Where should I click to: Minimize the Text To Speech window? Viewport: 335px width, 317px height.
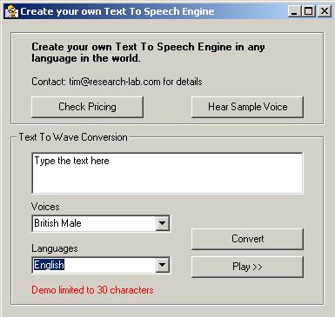pyautogui.click(x=295, y=11)
